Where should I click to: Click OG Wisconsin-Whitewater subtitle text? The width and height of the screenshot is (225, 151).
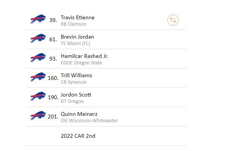(89, 120)
